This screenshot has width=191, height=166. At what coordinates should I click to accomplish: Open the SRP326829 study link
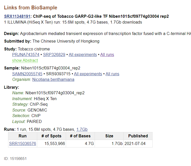(x=54, y=54)
